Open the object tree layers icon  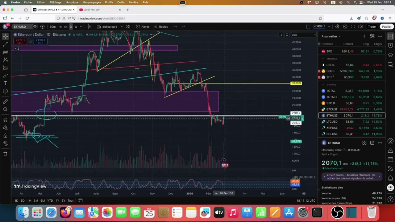click(x=390, y=55)
